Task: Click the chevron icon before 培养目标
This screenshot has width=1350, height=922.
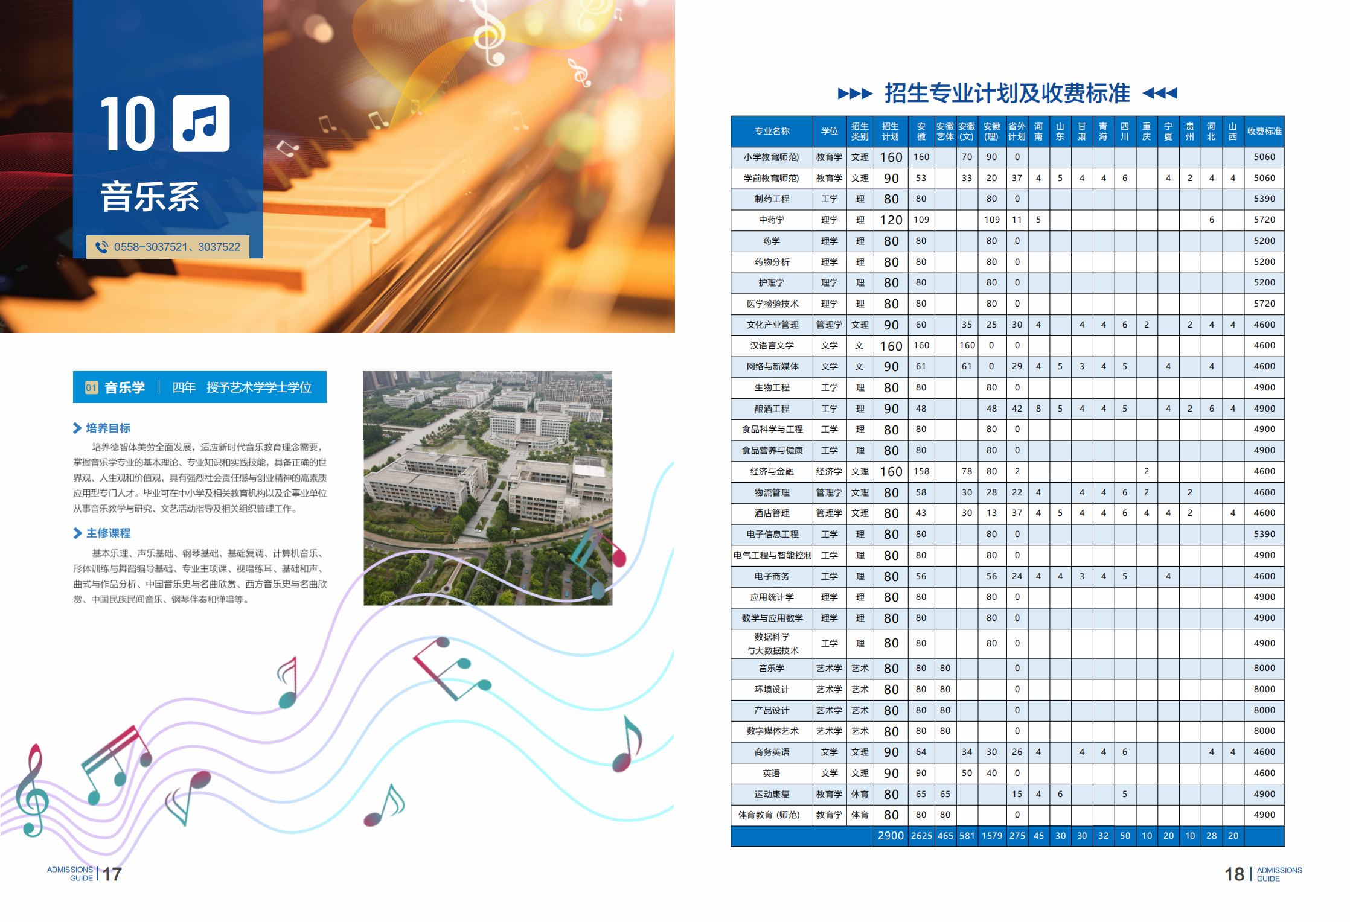Action: pos(77,428)
